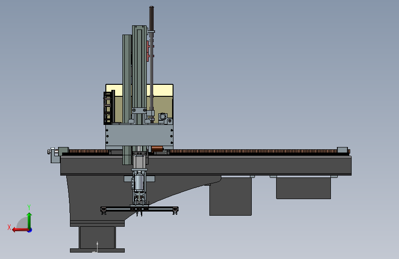Select the horizontal gripper bar below the cylinder

coord(139,209)
